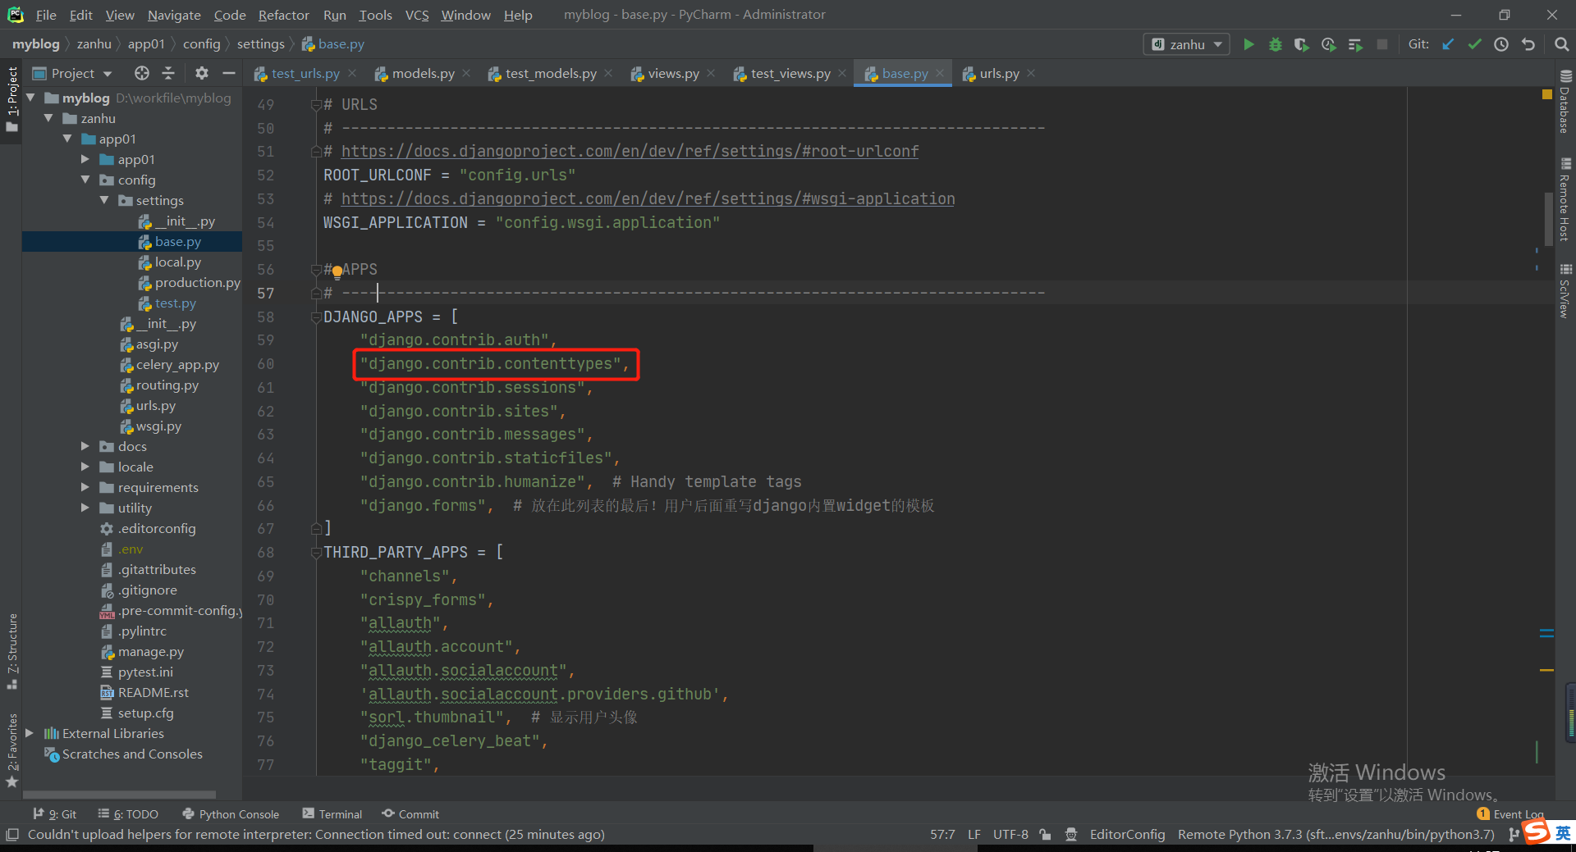
Task: Open Search Everywhere magnifier
Action: 1561,44
